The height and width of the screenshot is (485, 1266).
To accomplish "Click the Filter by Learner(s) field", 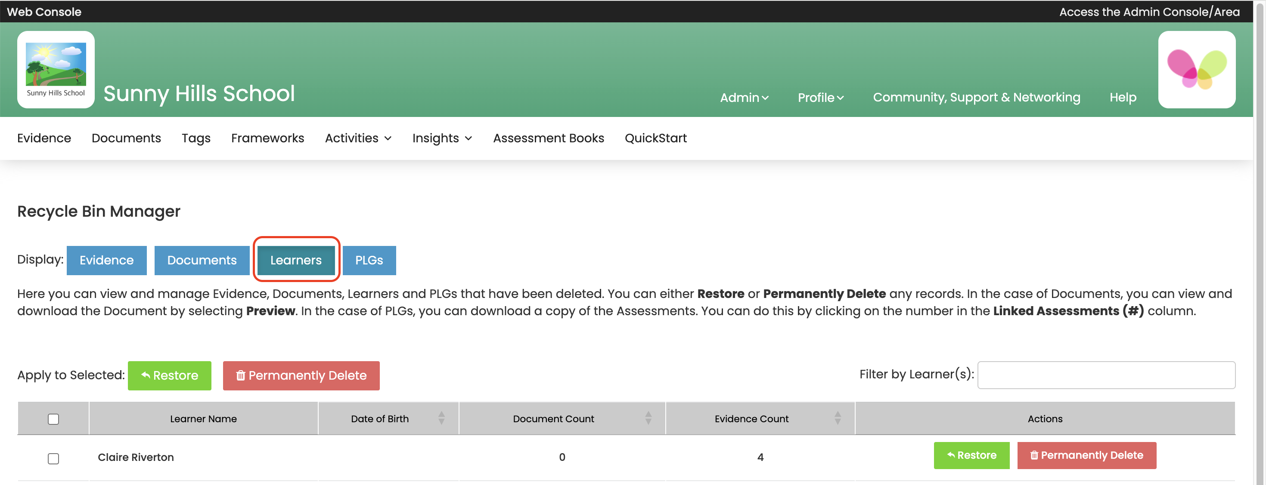I will point(1105,375).
